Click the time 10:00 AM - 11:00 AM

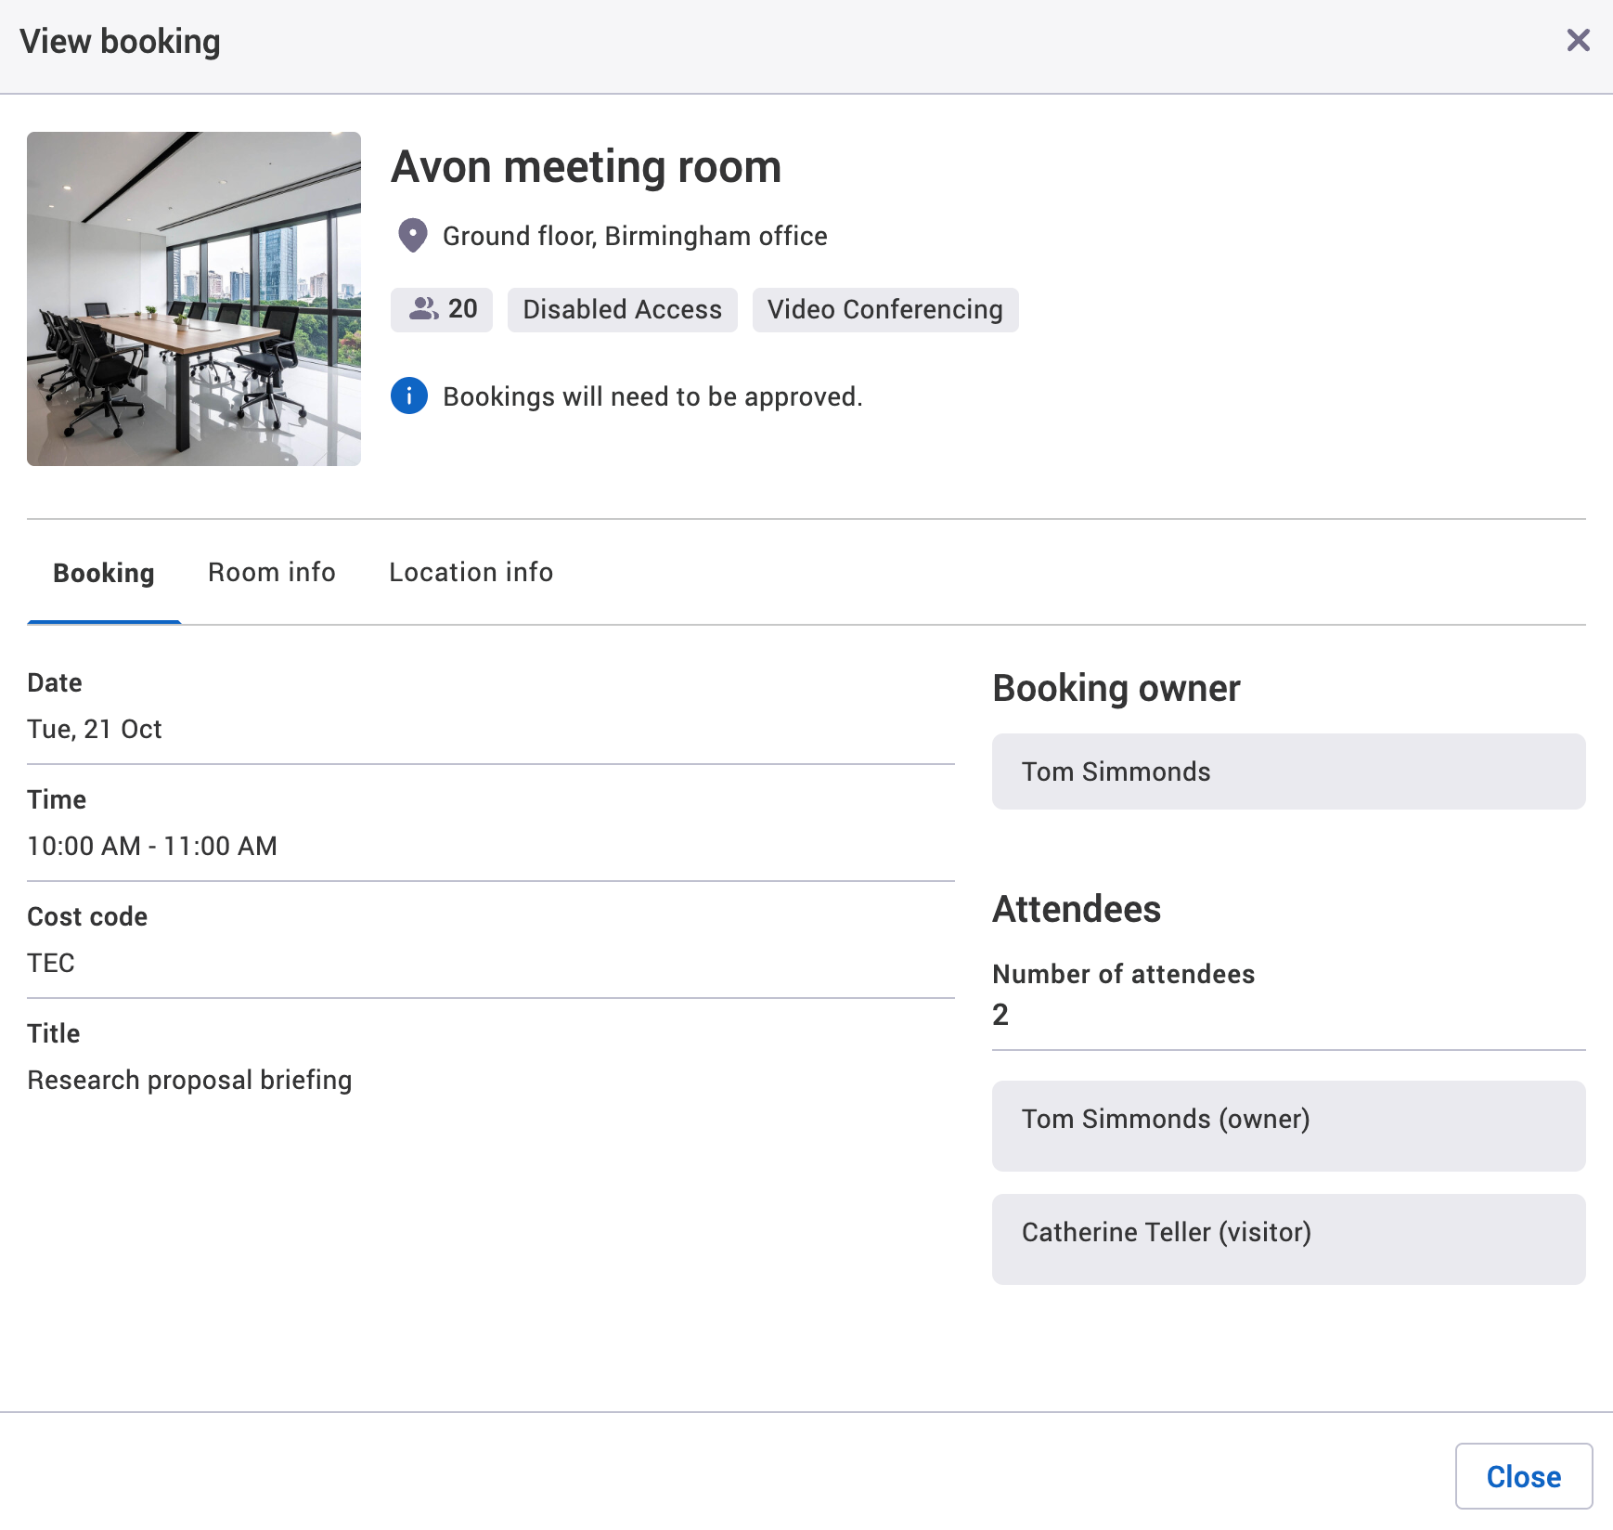coord(152,846)
